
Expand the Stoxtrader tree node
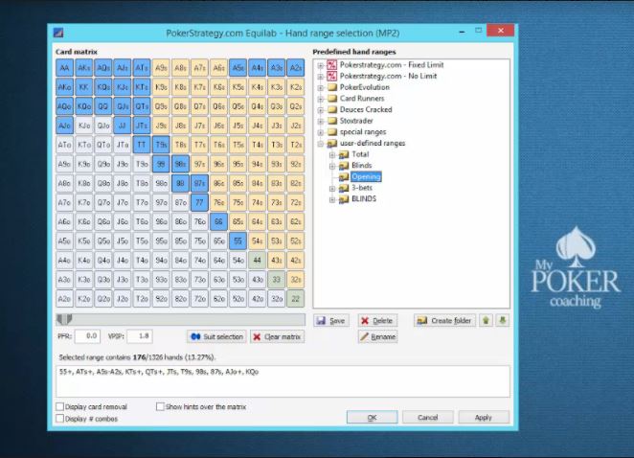pos(320,121)
